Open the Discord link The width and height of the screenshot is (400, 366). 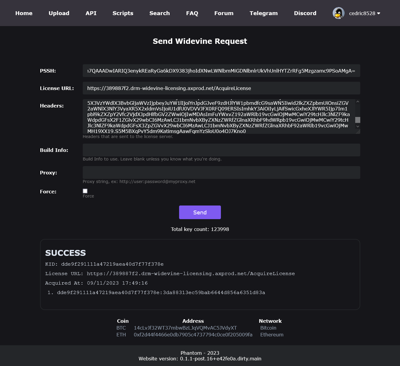point(305,13)
